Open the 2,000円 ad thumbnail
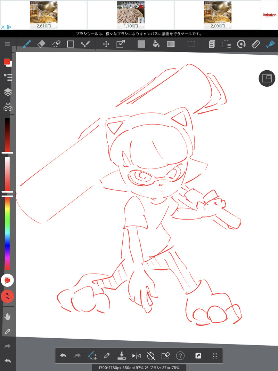This screenshot has width=278, height=371. (x=218, y=15)
